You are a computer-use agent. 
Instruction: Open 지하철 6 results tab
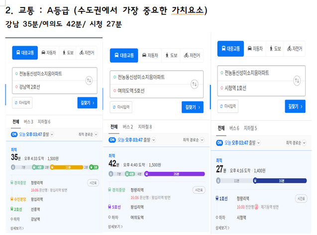point(44,122)
